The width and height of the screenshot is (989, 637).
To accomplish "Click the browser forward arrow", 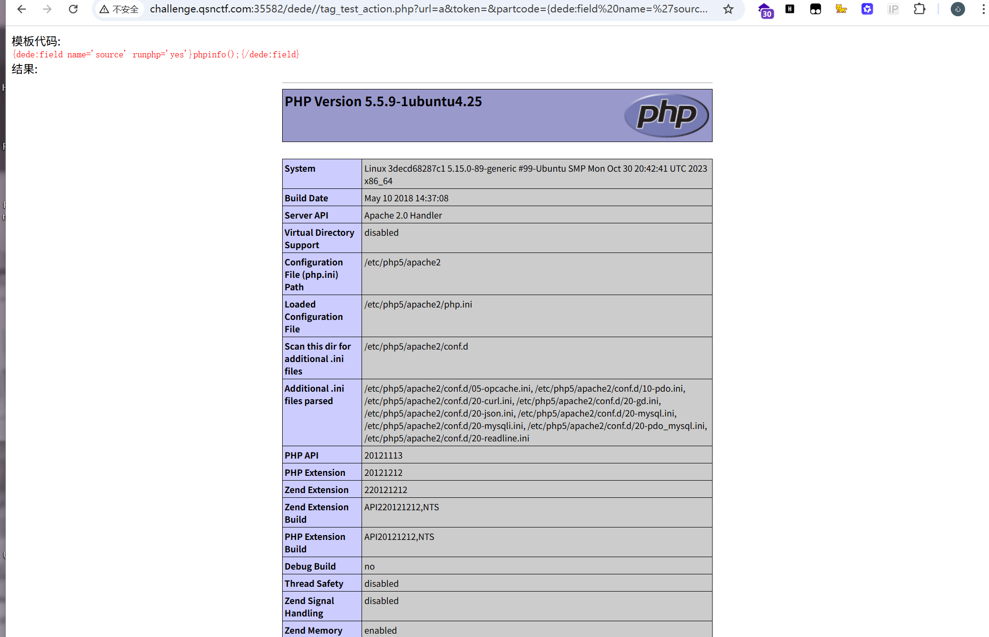I will pyautogui.click(x=47, y=9).
